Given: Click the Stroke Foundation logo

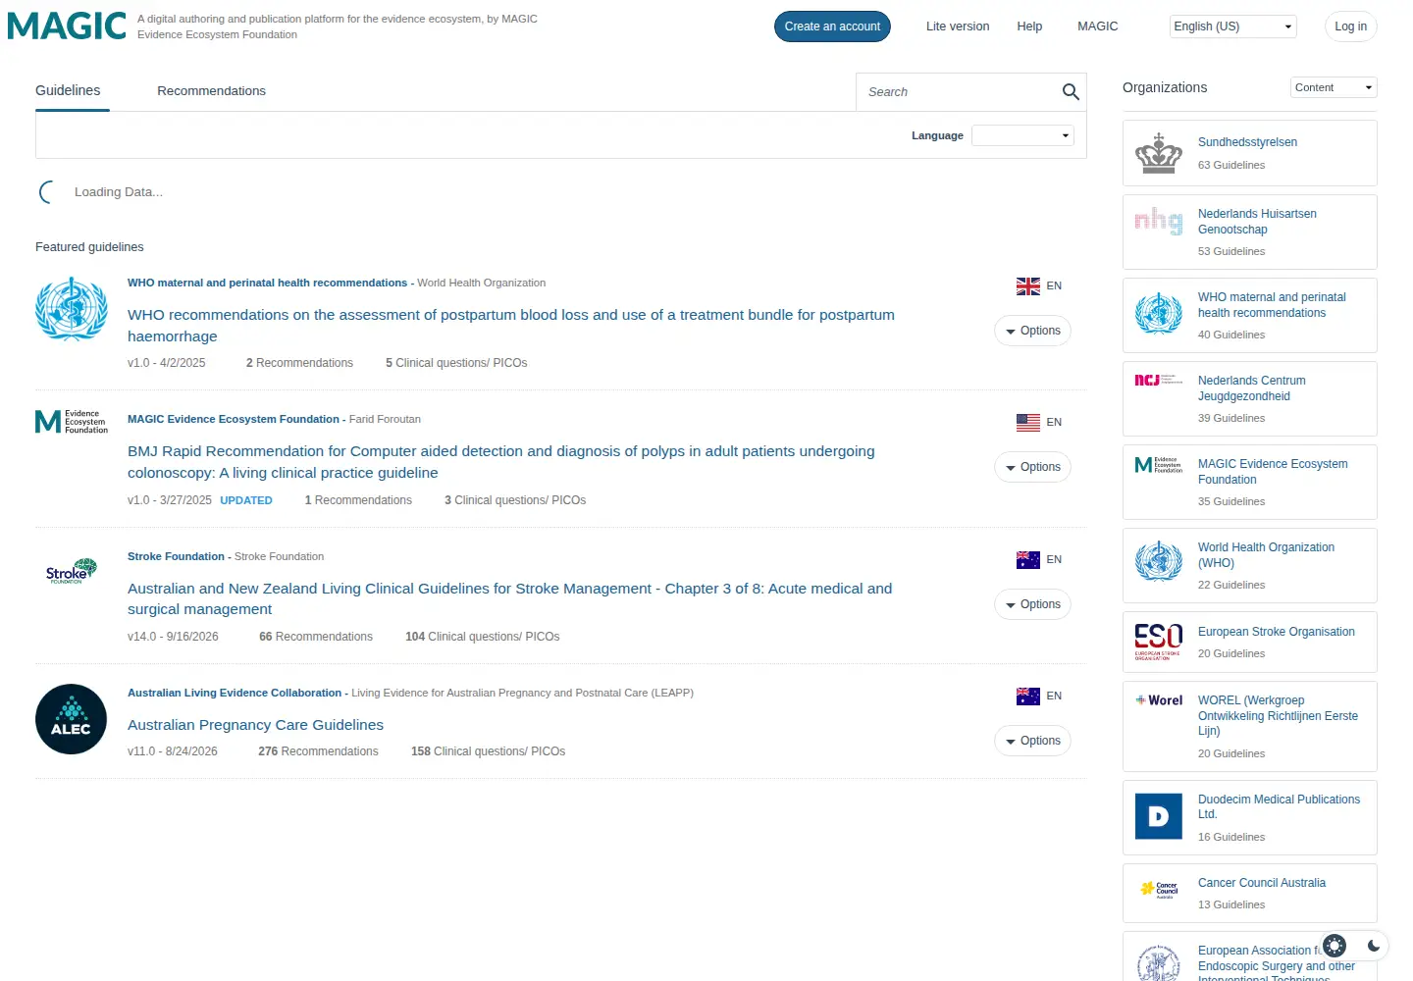Looking at the screenshot, I should point(71,570).
